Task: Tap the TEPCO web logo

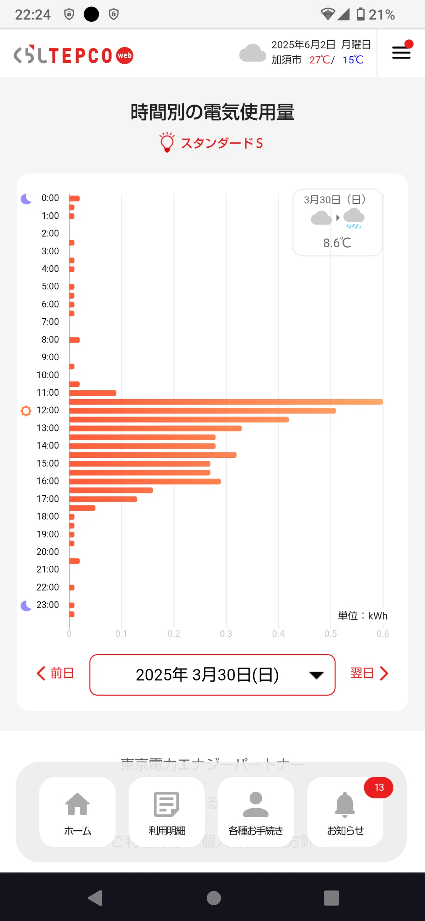Action: (73, 55)
